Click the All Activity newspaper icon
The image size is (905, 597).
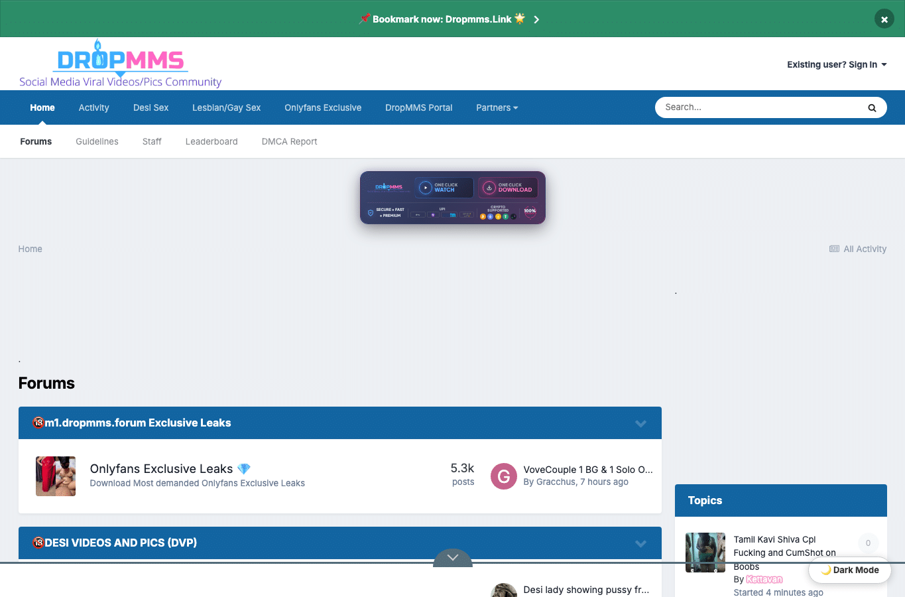[834, 249]
